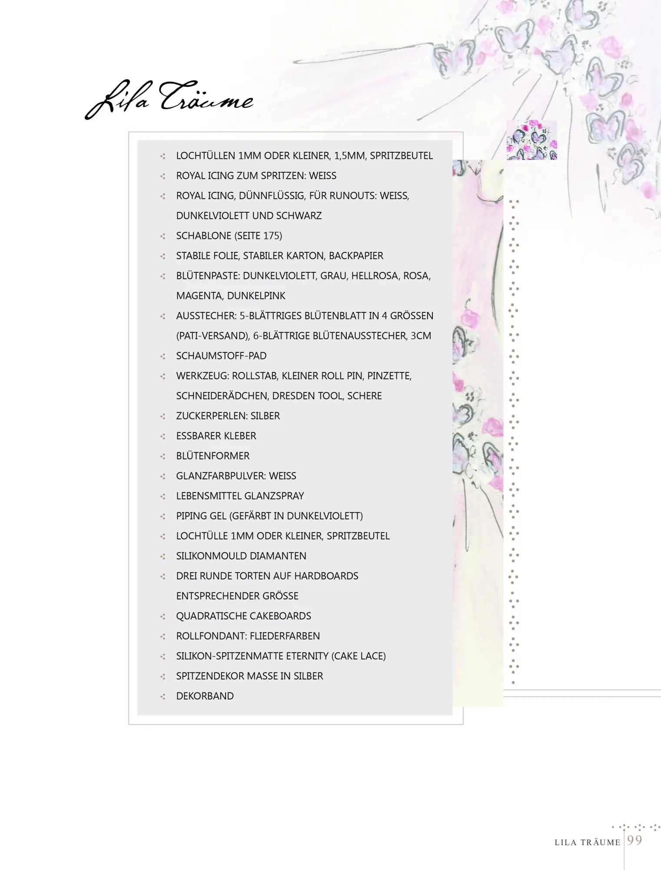Click the bullet icon beside "ZUCKERPERLEN: SILBER"
The image size is (661, 870).
pos(163,416)
